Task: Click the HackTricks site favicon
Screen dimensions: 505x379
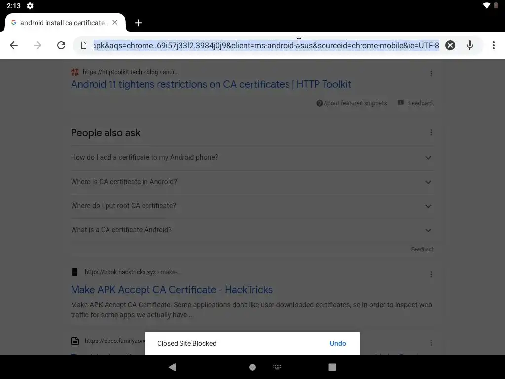Action: pos(75,272)
